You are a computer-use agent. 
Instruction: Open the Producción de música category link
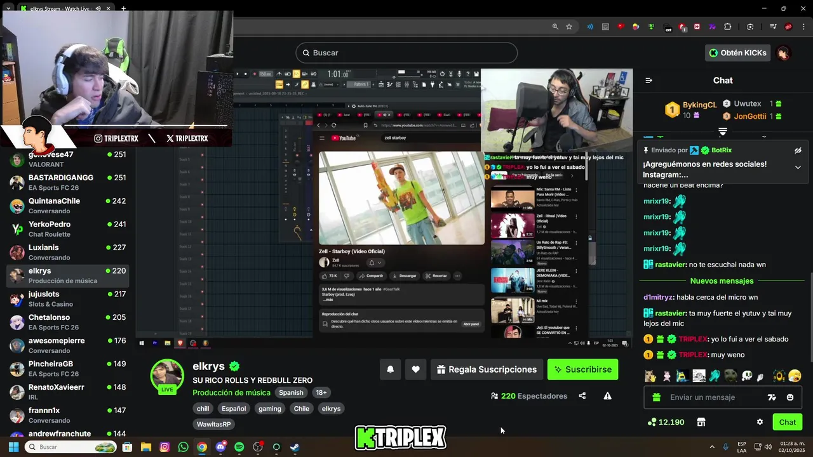click(231, 392)
